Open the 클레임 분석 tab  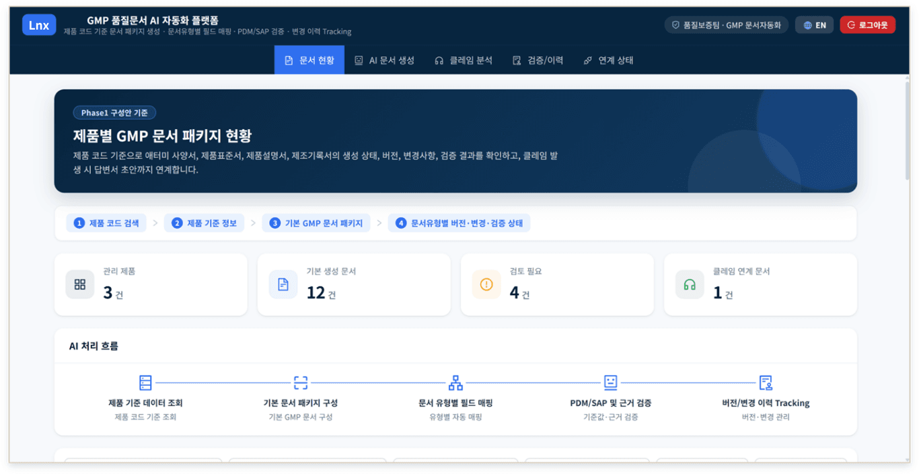click(464, 60)
